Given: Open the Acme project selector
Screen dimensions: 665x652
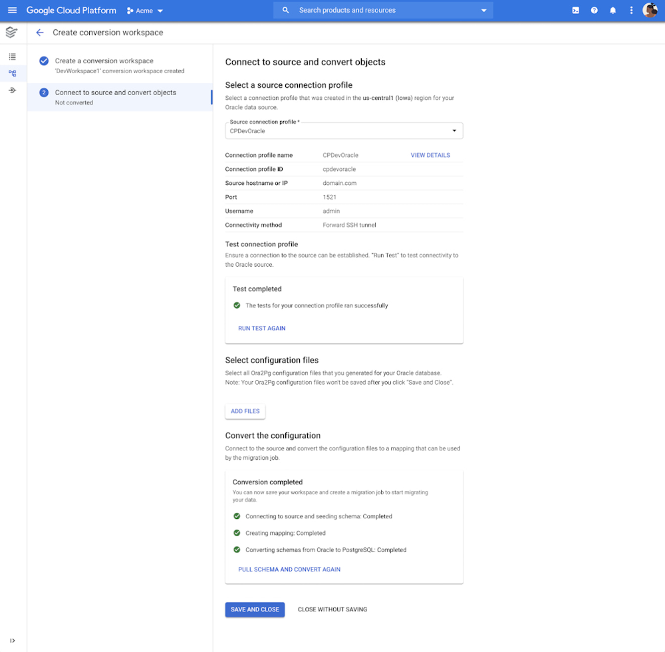Looking at the screenshot, I should [144, 11].
